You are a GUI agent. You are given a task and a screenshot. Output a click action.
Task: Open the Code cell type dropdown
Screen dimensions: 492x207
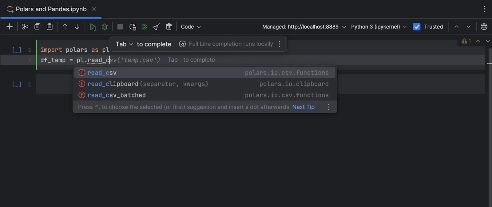(x=191, y=27)
